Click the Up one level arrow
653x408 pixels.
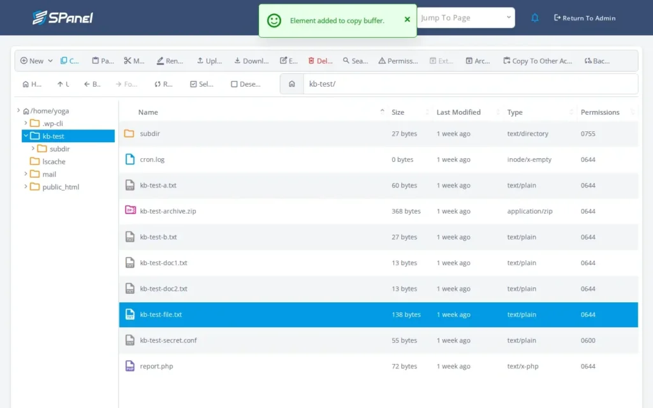coord(60,84)
